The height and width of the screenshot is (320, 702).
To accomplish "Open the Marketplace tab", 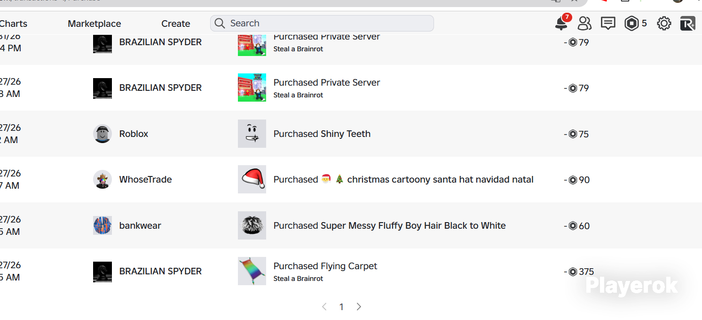I will tap(95, 24).
